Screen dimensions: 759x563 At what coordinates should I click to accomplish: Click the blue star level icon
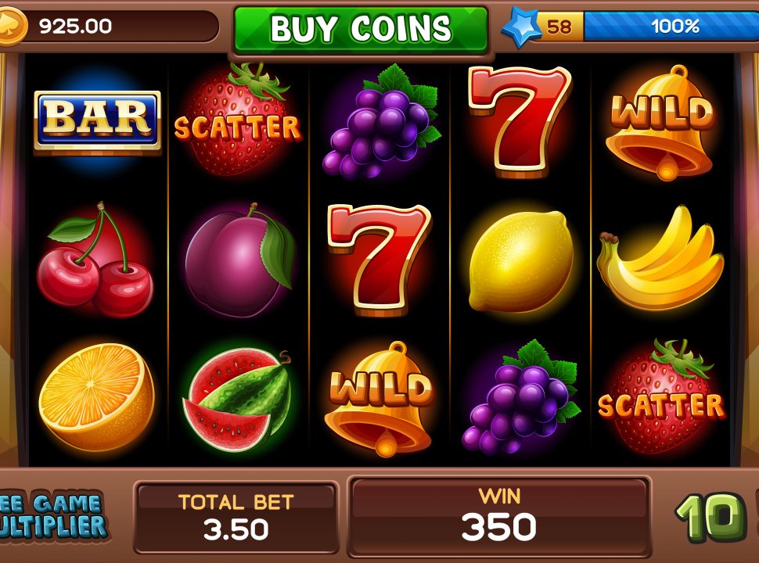521,27
